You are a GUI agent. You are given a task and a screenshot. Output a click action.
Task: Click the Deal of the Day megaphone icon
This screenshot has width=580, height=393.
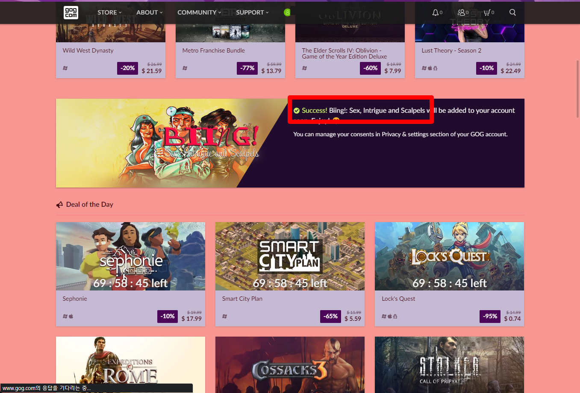tap(59, 205)
